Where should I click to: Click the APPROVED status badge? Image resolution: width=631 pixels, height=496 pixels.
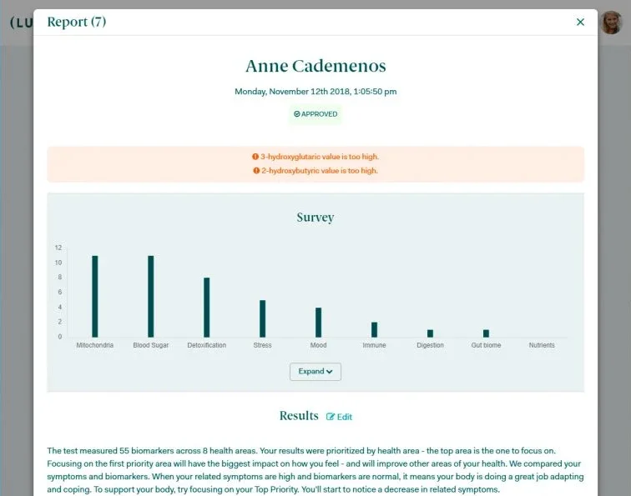click(x=315, y=114)
